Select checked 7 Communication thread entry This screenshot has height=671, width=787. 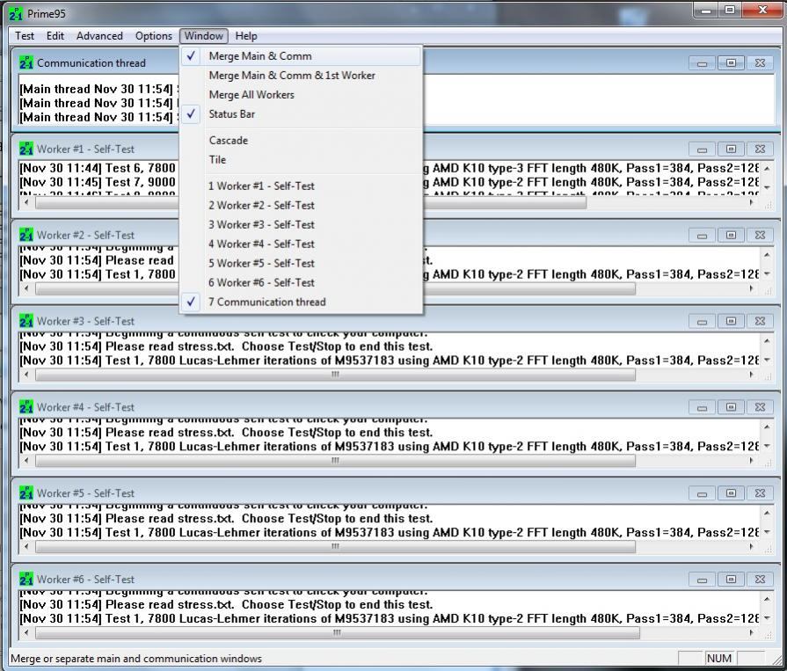(301, 303)
